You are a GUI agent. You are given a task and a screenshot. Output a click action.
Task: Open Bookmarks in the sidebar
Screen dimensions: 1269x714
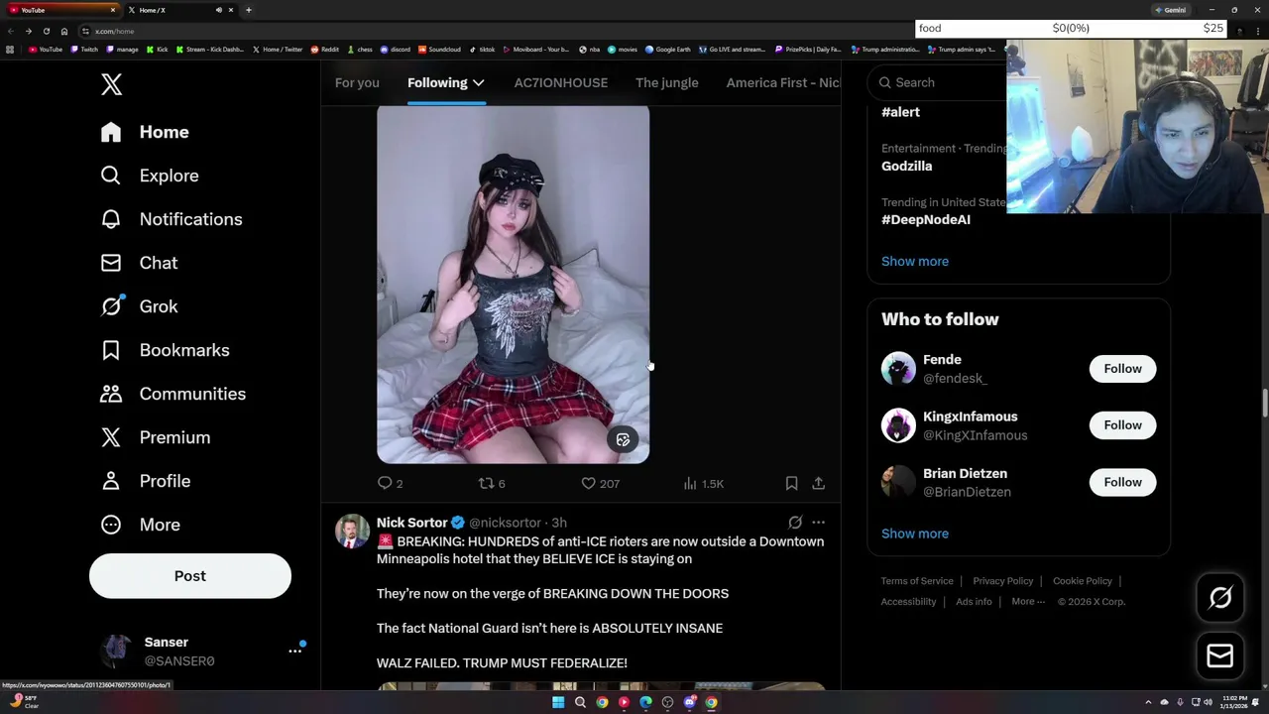(x=165, y=350)
